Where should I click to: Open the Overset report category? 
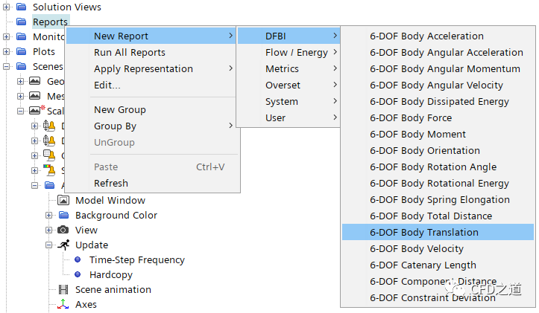pyautogui.click(x=289, y=85)
